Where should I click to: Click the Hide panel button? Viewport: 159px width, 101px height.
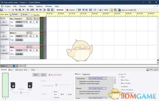point(152,70)
